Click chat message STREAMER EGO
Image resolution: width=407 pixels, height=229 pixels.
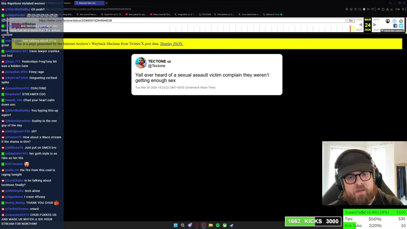[x=34, y=94]
